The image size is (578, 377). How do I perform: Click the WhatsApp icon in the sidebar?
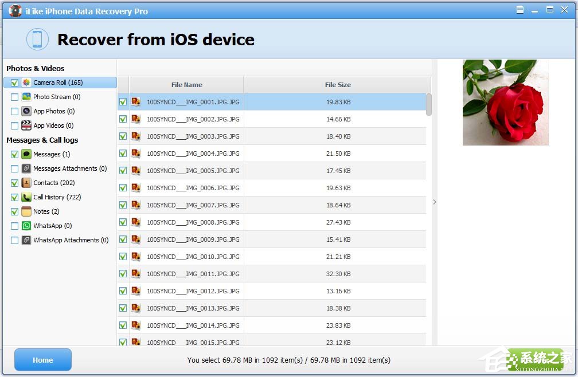27,226
